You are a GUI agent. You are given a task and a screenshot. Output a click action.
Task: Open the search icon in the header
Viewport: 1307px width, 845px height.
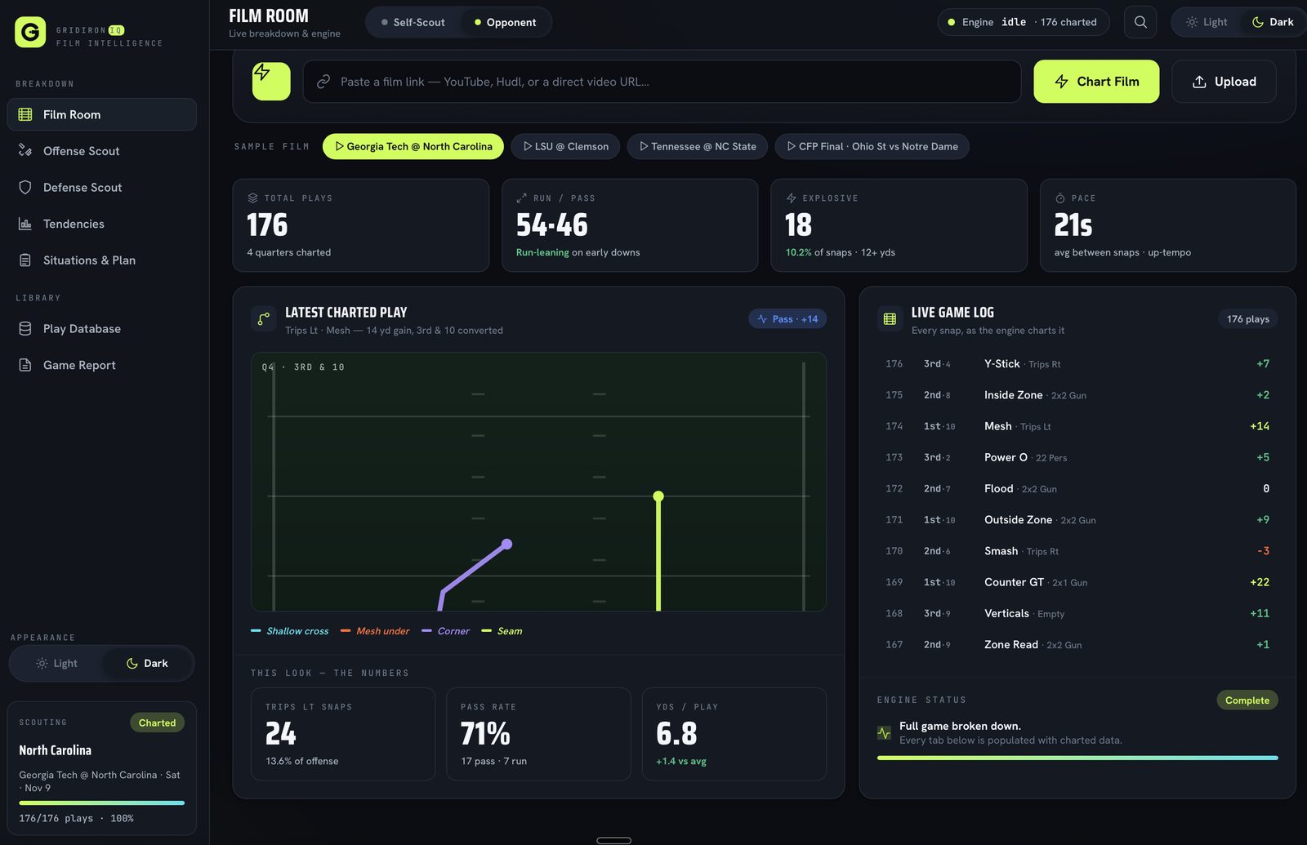pos(1140,22)
